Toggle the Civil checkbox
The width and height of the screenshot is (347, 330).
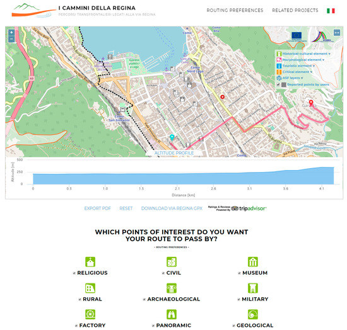click(163, 273)
